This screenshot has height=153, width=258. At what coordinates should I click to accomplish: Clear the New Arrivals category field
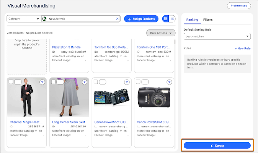[117, 19]
